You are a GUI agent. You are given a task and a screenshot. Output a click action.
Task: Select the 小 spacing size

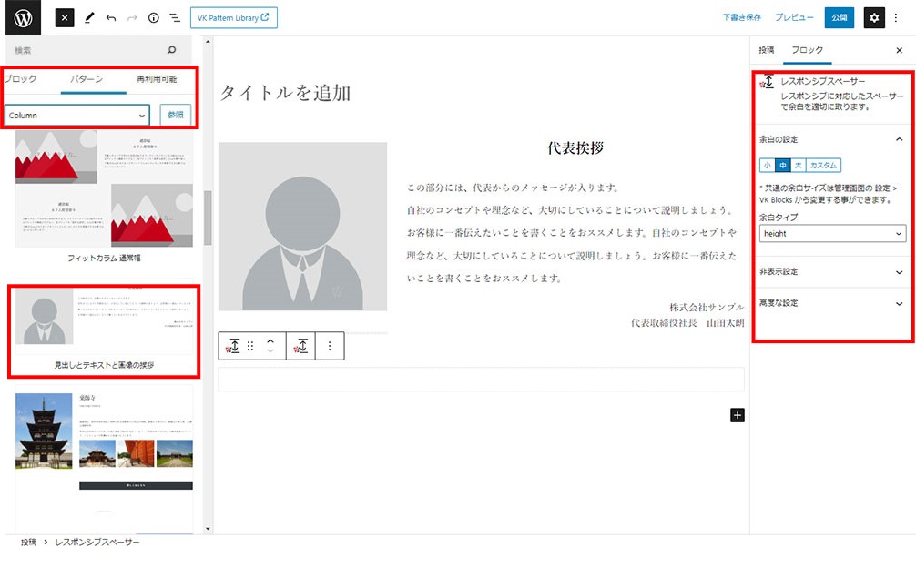coord(767,166)
